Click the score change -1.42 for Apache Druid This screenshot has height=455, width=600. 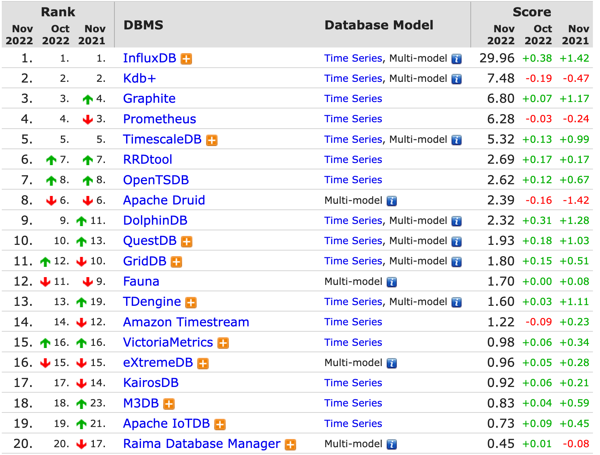(576, 200)
